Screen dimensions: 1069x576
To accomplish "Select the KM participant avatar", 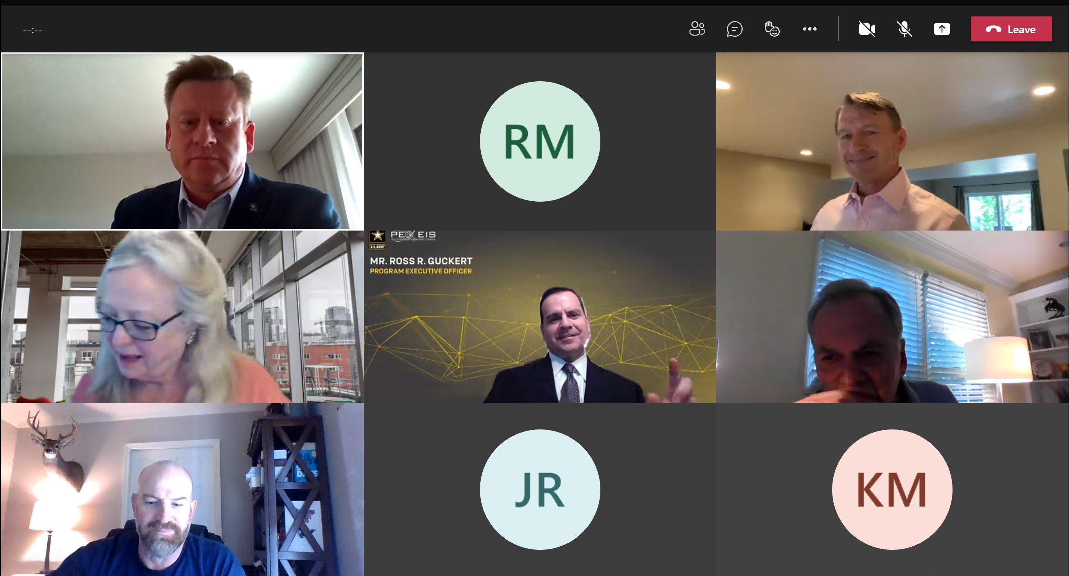I will pos(892,490).
